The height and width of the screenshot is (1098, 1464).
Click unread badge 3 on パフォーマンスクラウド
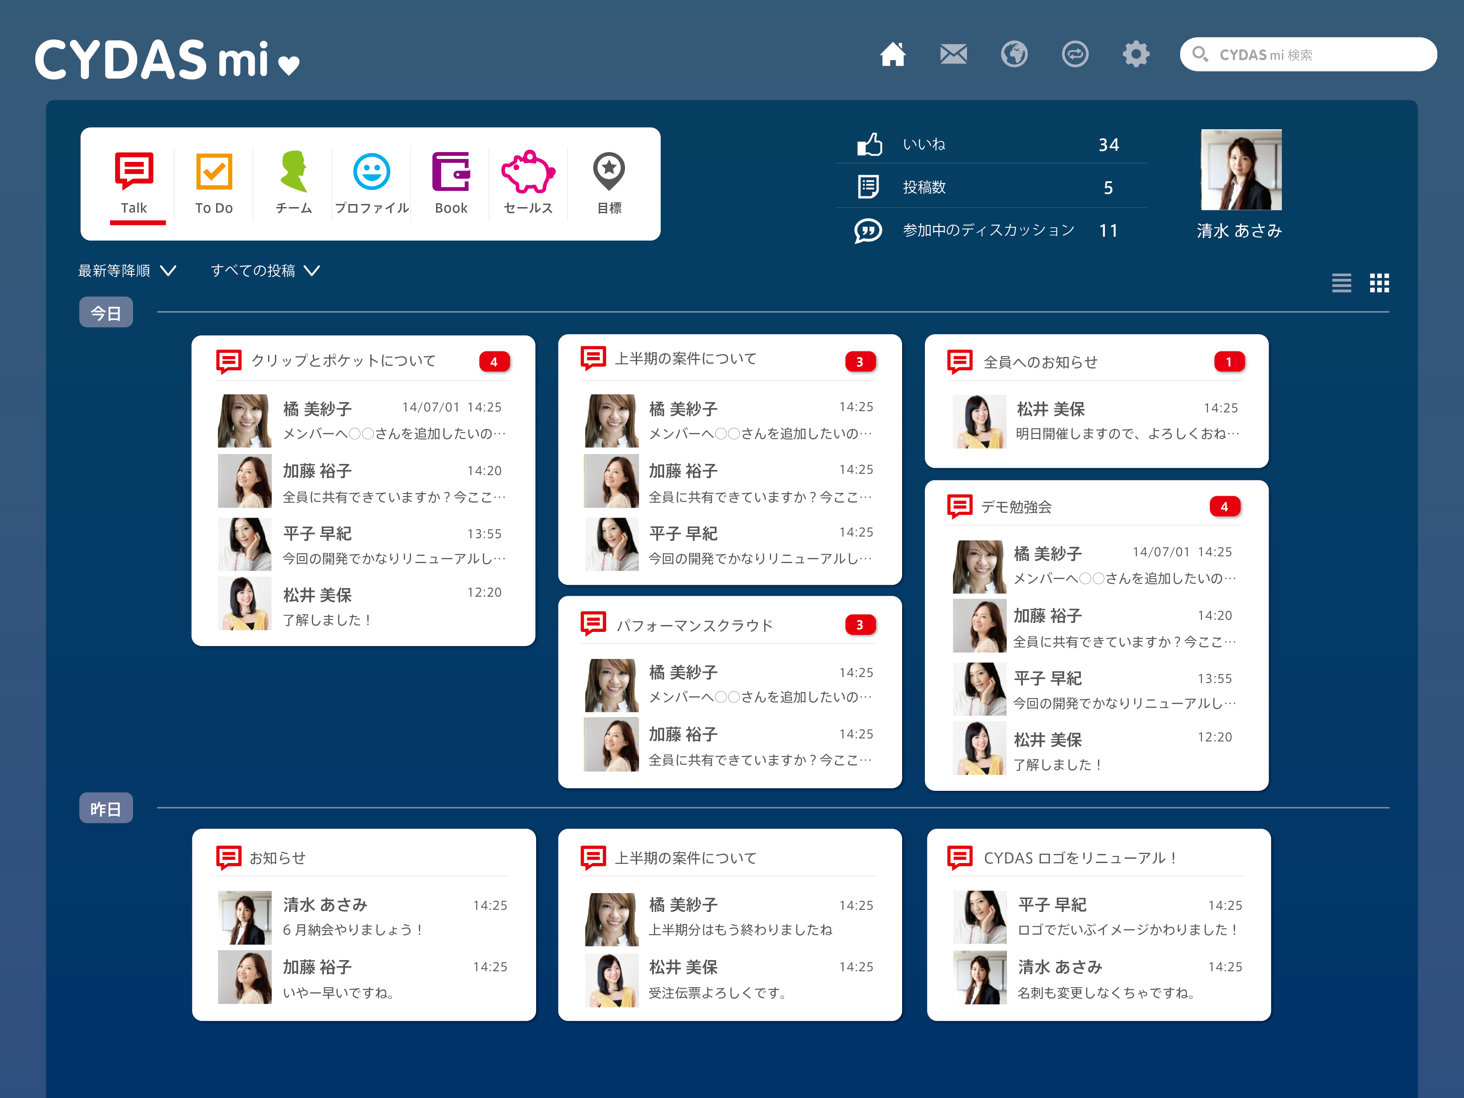click(x=860, y=625)
